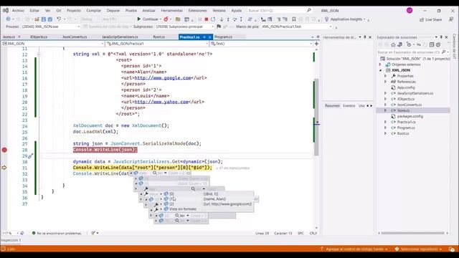Pause execution with Break All icon
Image resolution: width=459 pixels, height=258 pixels.
(200, 19)
